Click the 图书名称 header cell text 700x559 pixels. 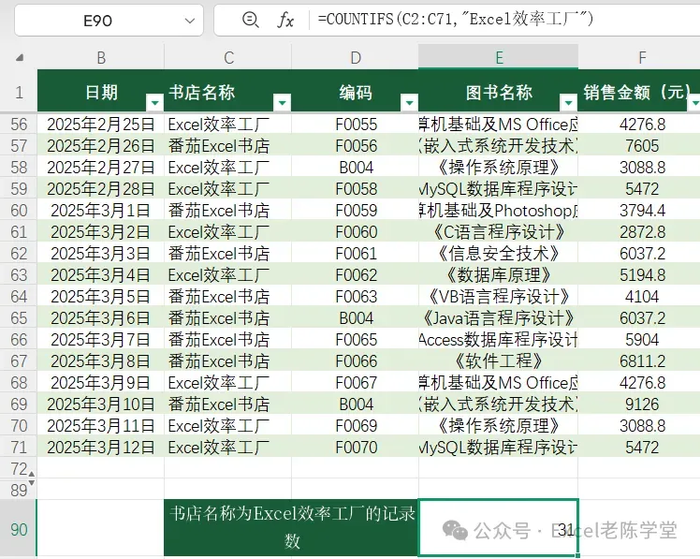tap(499, 93)
